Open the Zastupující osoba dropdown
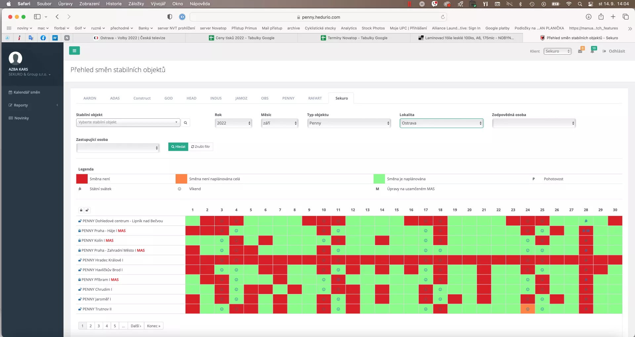Screen dimensions: 635x337 (x=118, y=148)
